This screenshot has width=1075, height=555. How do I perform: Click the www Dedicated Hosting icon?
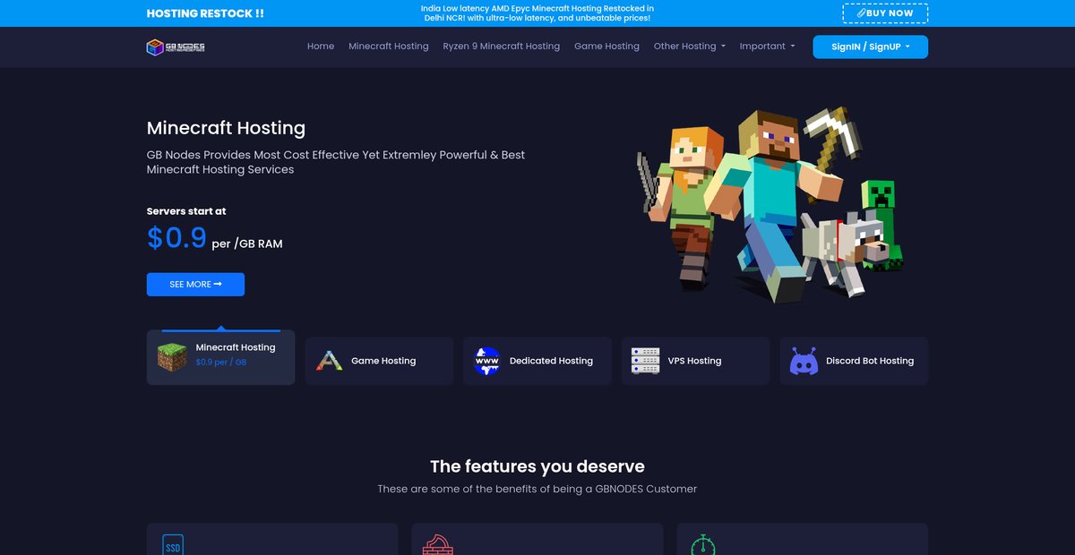(x=487, y=361)
